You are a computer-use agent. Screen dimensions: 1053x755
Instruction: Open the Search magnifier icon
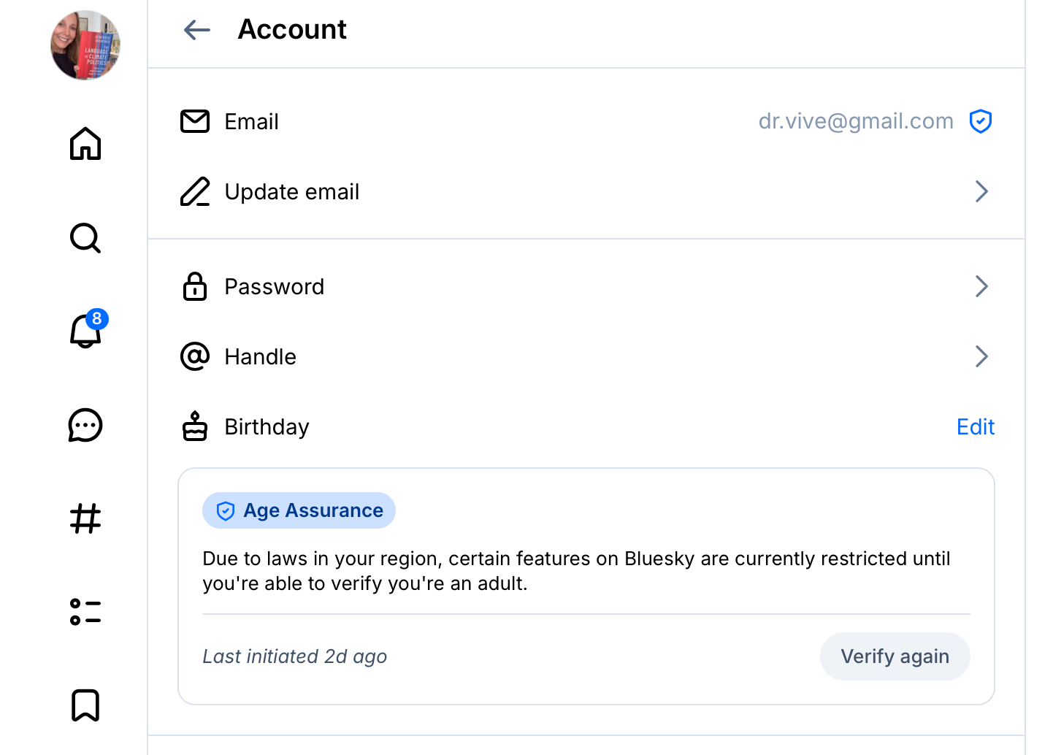[x=85, y=238]
